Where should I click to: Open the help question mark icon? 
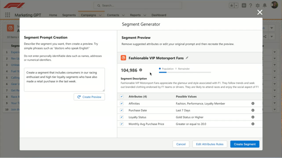pyautogui.click(x=250, y=6)
